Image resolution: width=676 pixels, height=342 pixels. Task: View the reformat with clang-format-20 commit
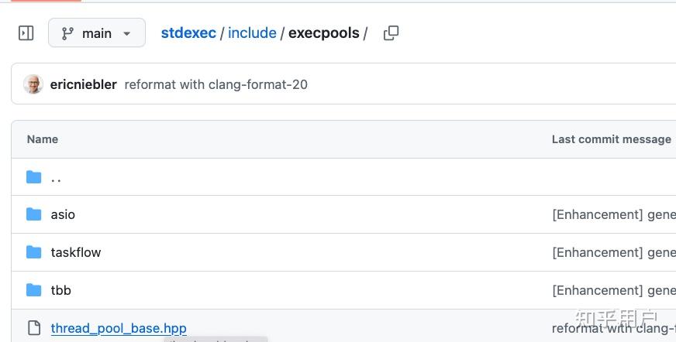click(216, 84)
